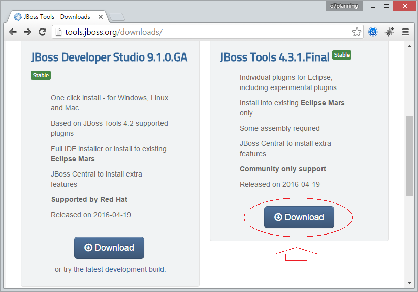
Task: Click the bug extension icon in toolbar
Action: point(389,32)
